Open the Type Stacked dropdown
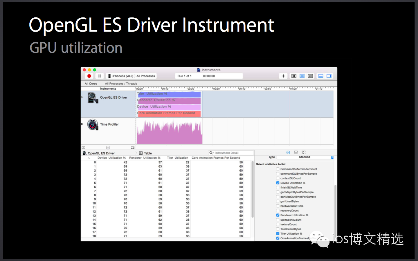418x261 pixels. (x=305, y=157)
